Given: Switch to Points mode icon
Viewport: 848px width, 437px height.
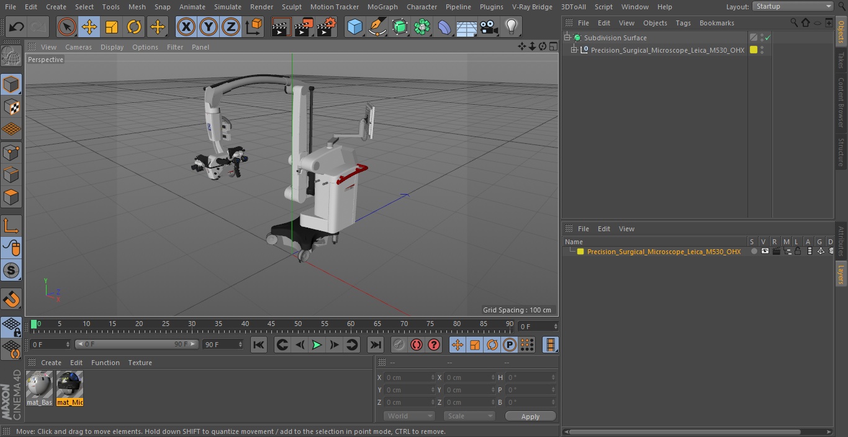Looking at the screenshot, I should tap(11, 152).
